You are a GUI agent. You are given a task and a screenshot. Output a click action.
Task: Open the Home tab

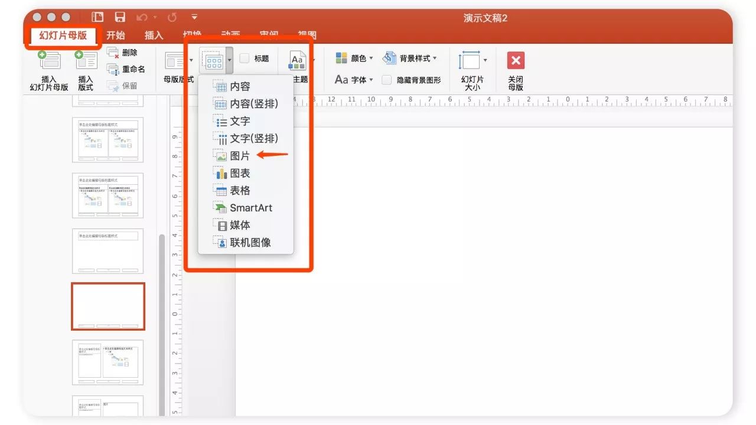pos(116,35)
